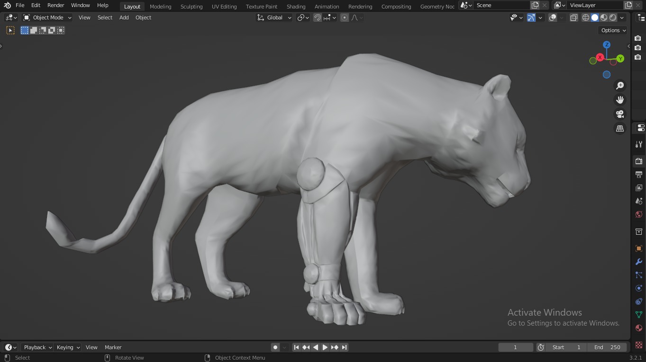The height and width of the screenshot is (362, 646).
Task: Click the current frame field
Action: [x=516, y=347]
